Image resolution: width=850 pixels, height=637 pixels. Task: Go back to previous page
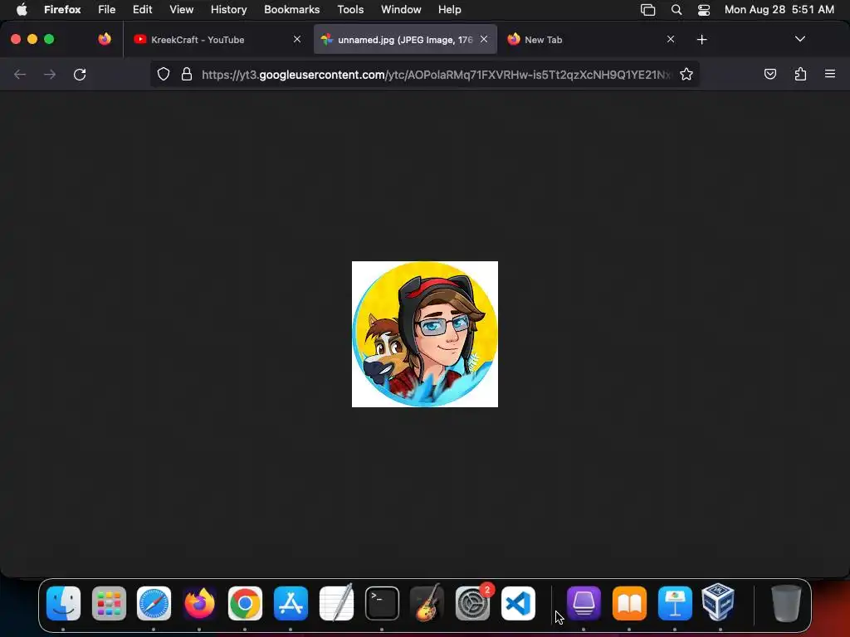pos(20,74)
